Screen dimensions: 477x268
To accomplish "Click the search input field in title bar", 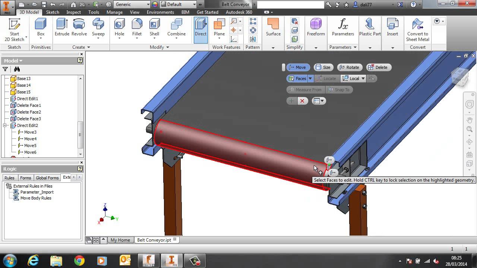I will [291, 4].
